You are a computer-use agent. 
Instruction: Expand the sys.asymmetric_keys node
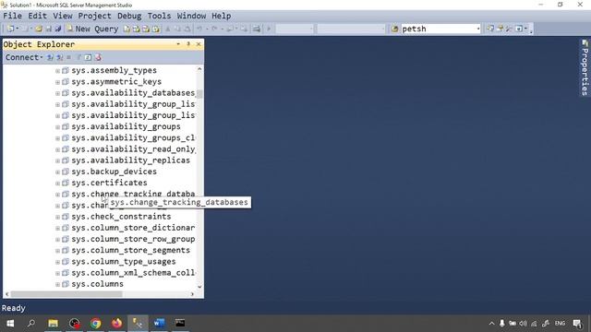(x=57, y=82)
